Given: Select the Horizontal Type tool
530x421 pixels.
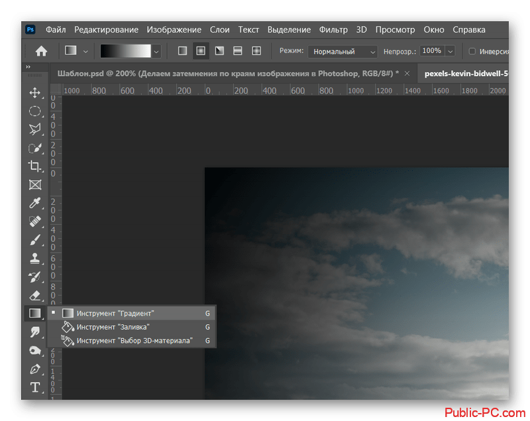Looking at the screenshot, I should [34, 387].
